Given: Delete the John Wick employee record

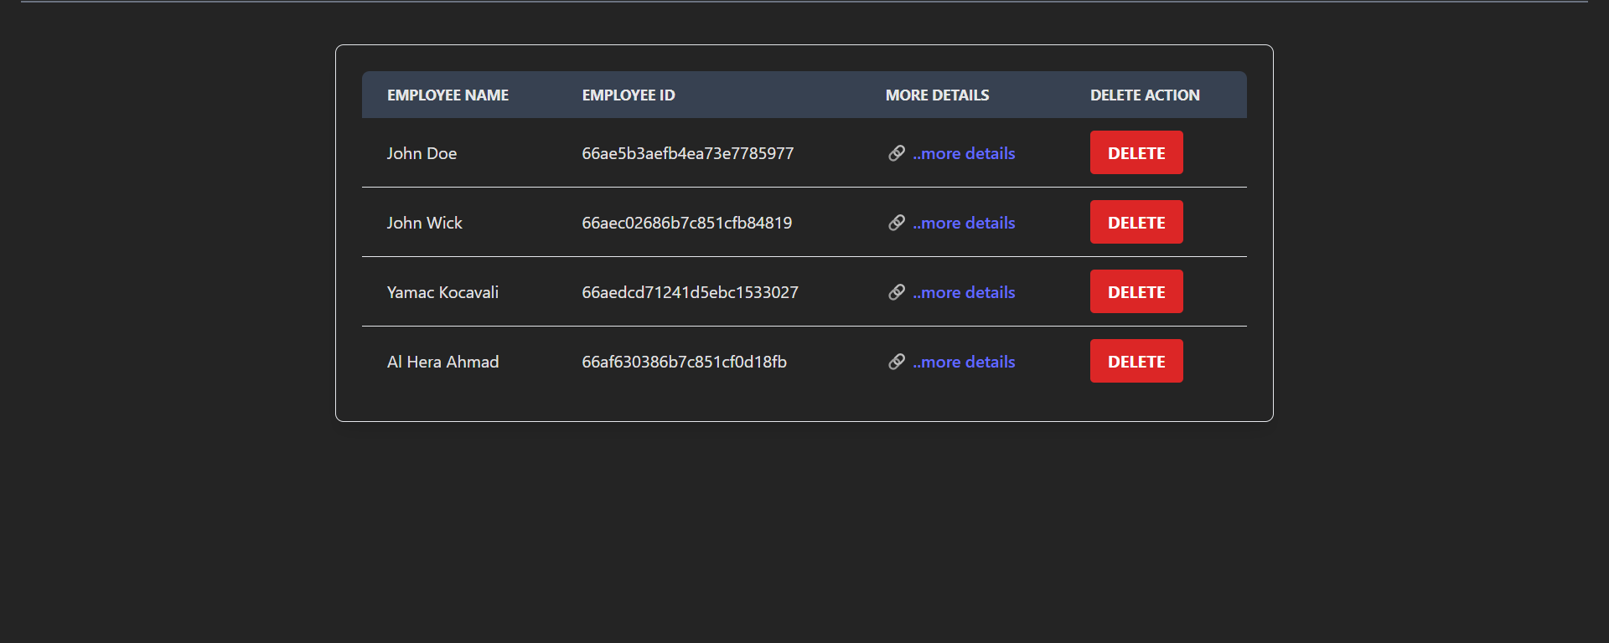Looking at the screenshot, I should pyautogui.click(x=1136, y=222).
